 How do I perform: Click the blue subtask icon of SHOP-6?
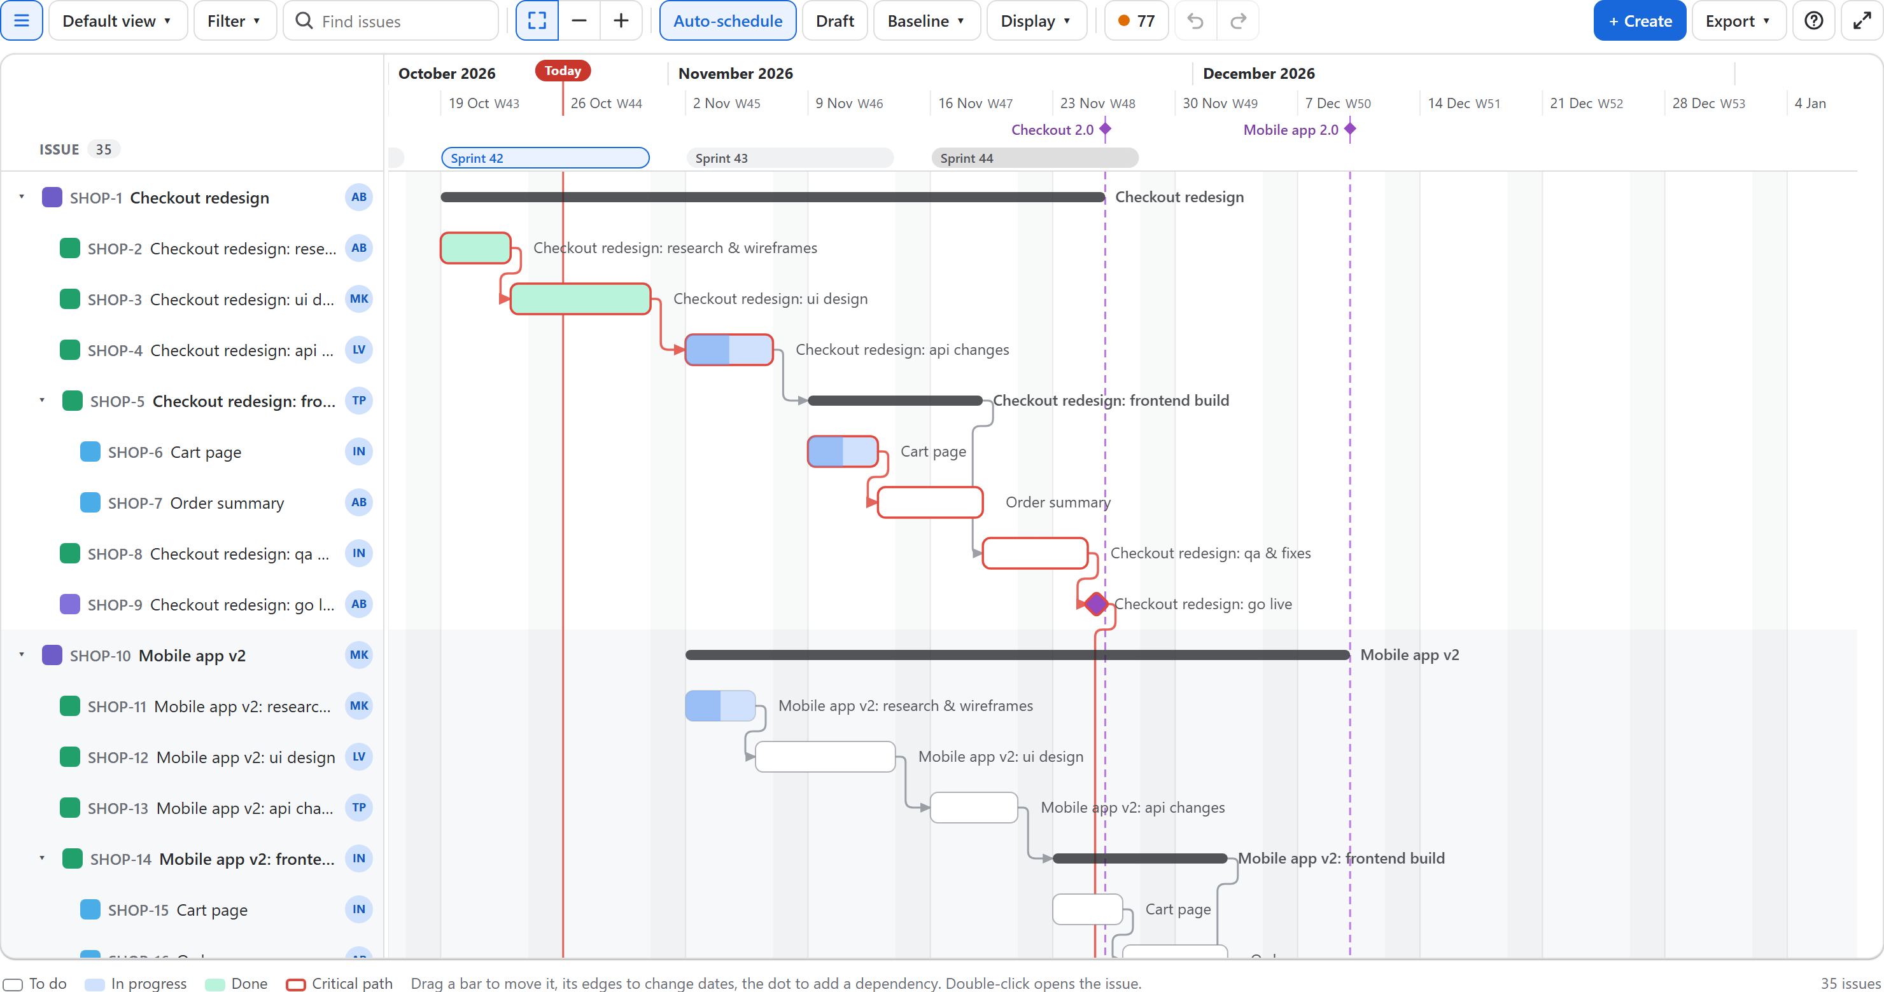pyautogui.click(x=90, y=451)
